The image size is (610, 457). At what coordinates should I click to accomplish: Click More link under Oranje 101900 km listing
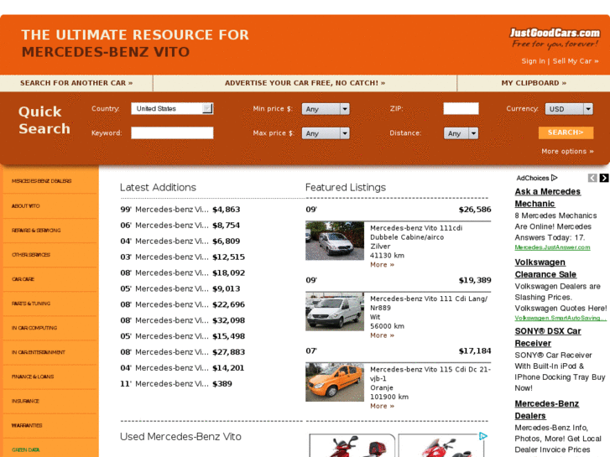(x=382, y=406)
